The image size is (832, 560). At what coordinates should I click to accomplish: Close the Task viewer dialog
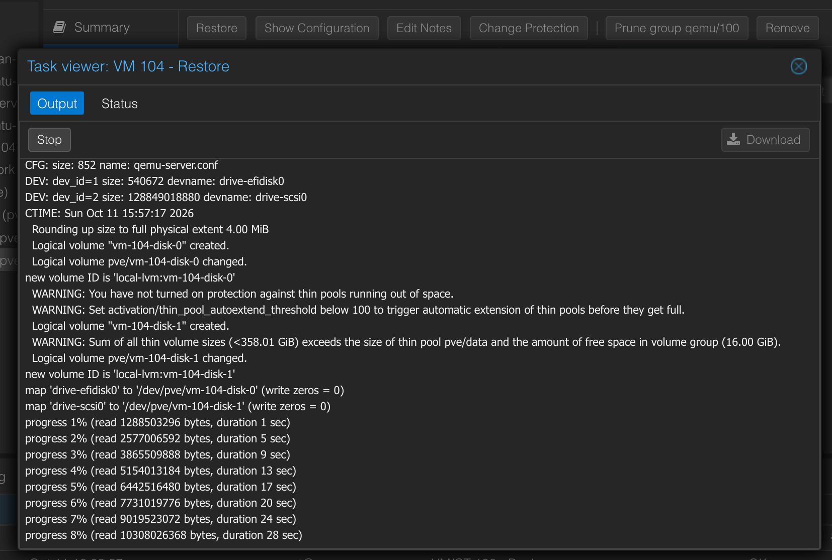pos(798,66)
